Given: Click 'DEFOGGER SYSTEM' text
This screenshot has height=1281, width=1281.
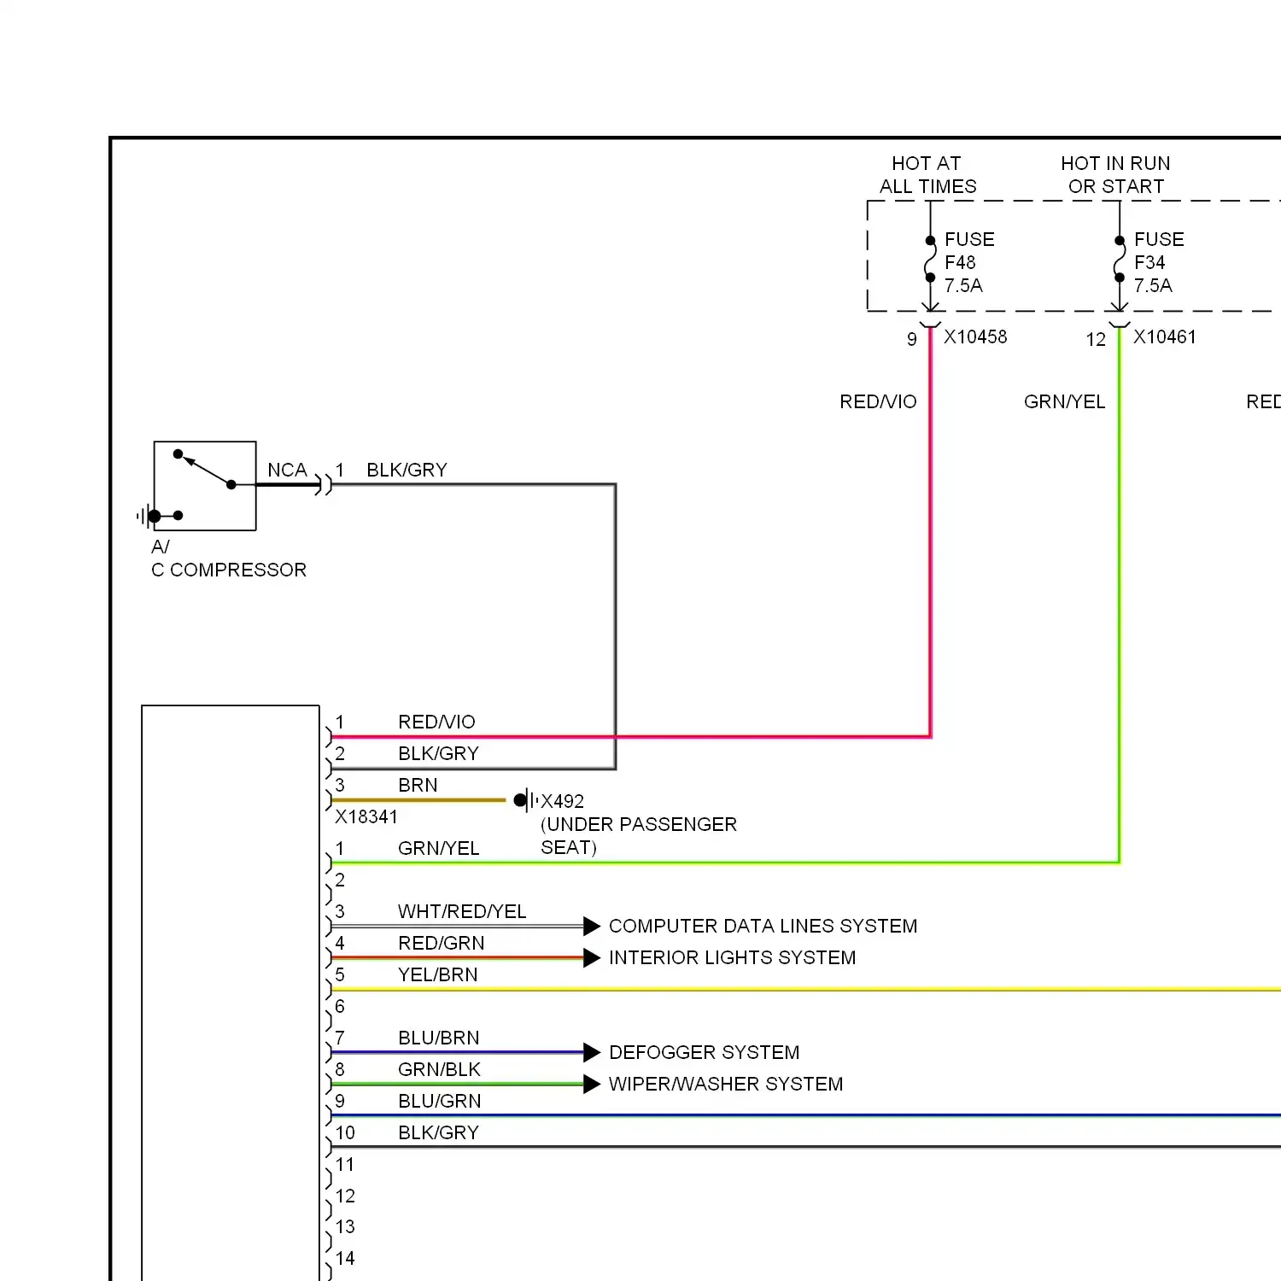Looking at the screenshot, I should coord(704,1052).
